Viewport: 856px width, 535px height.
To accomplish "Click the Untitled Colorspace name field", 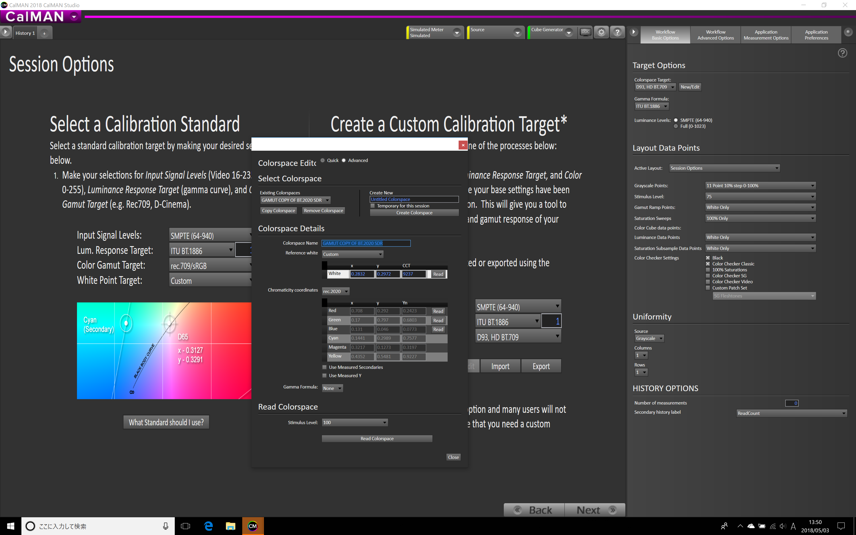I will point(414,199).
